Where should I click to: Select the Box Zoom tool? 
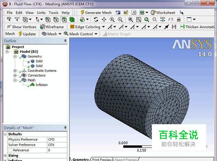click(120, 19)
